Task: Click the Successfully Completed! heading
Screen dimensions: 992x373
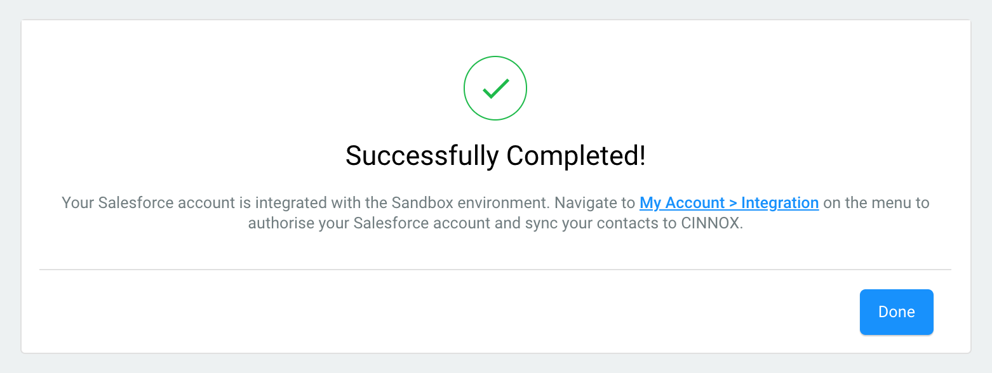Action: (x=495, y=156)
